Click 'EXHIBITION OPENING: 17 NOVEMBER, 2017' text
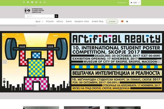 [x=105, y=59]
